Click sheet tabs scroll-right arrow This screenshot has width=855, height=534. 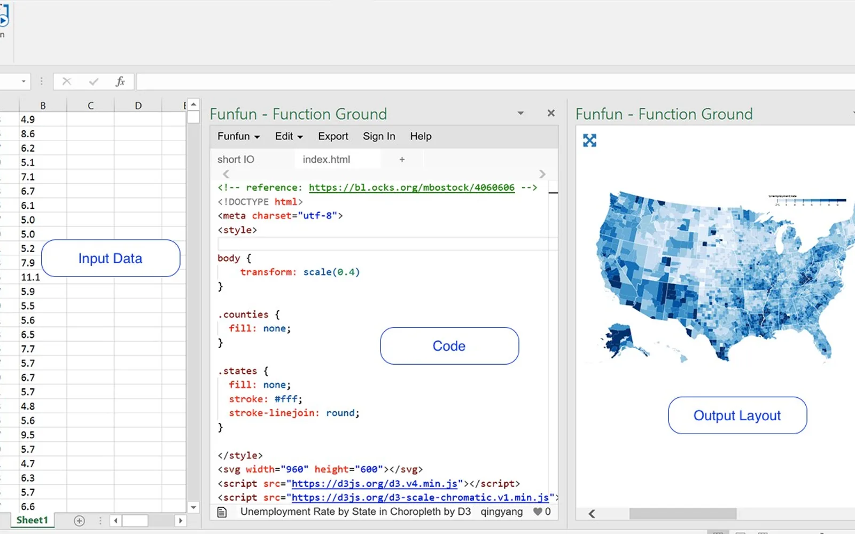[181, 521]
